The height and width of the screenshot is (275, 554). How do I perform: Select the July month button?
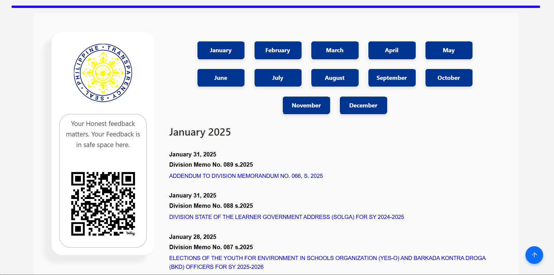pyautogui.click(x=278, y=78)
